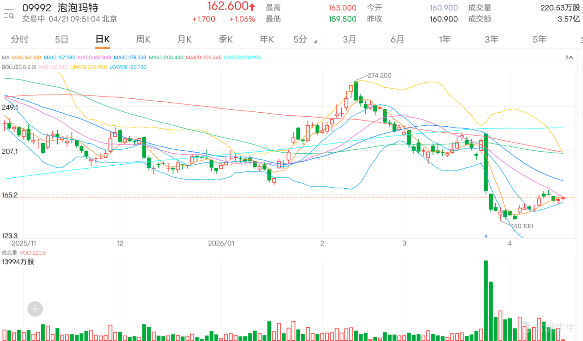The width and height of the screenshot is (583, 341).
Task: Click the MA120:205.645 indicator label
Action: tap(203, 58)
